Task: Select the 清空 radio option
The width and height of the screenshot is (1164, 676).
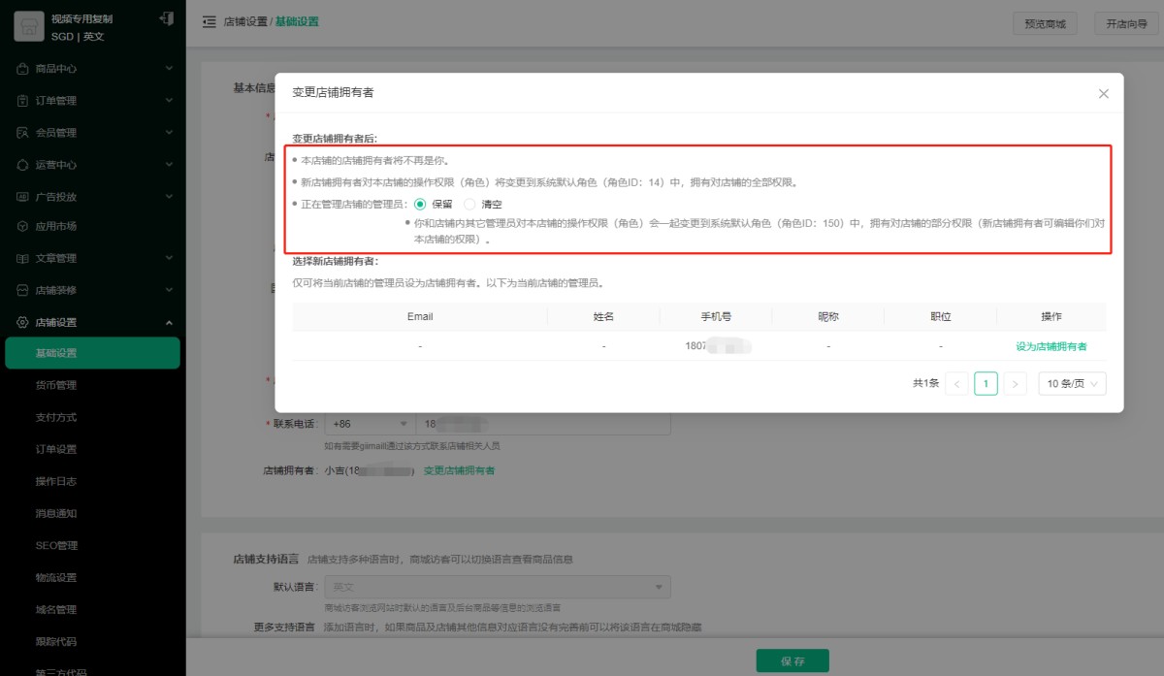Action: (470, 205)
